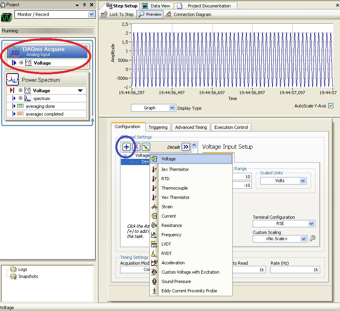Screen dimensions: 340x311
Task: Click the Rate (Hz) field
Action: point(295,270)
